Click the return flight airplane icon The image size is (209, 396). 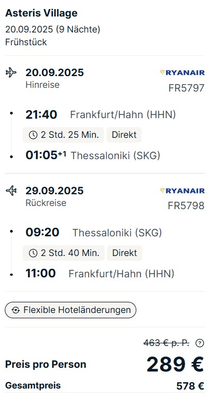point(11,191)
